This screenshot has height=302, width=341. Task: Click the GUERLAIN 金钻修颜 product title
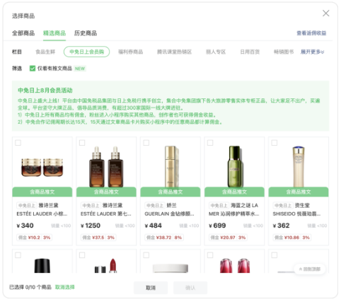170,214
